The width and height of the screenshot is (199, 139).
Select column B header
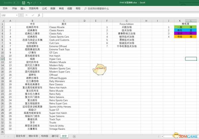(33, 21)
